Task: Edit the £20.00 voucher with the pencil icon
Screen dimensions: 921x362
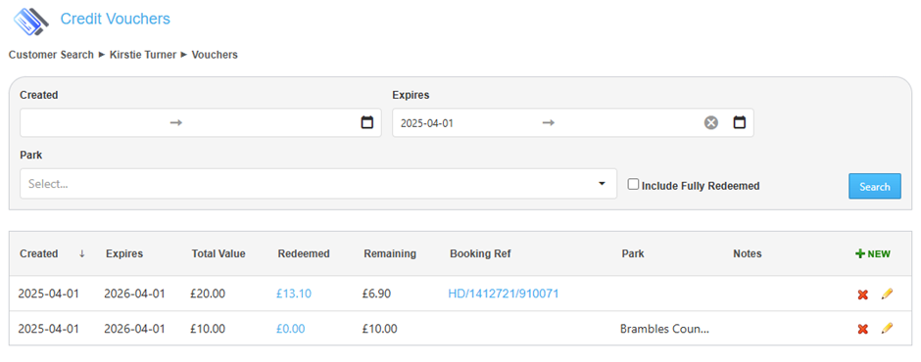Action: tap(887, 294)
